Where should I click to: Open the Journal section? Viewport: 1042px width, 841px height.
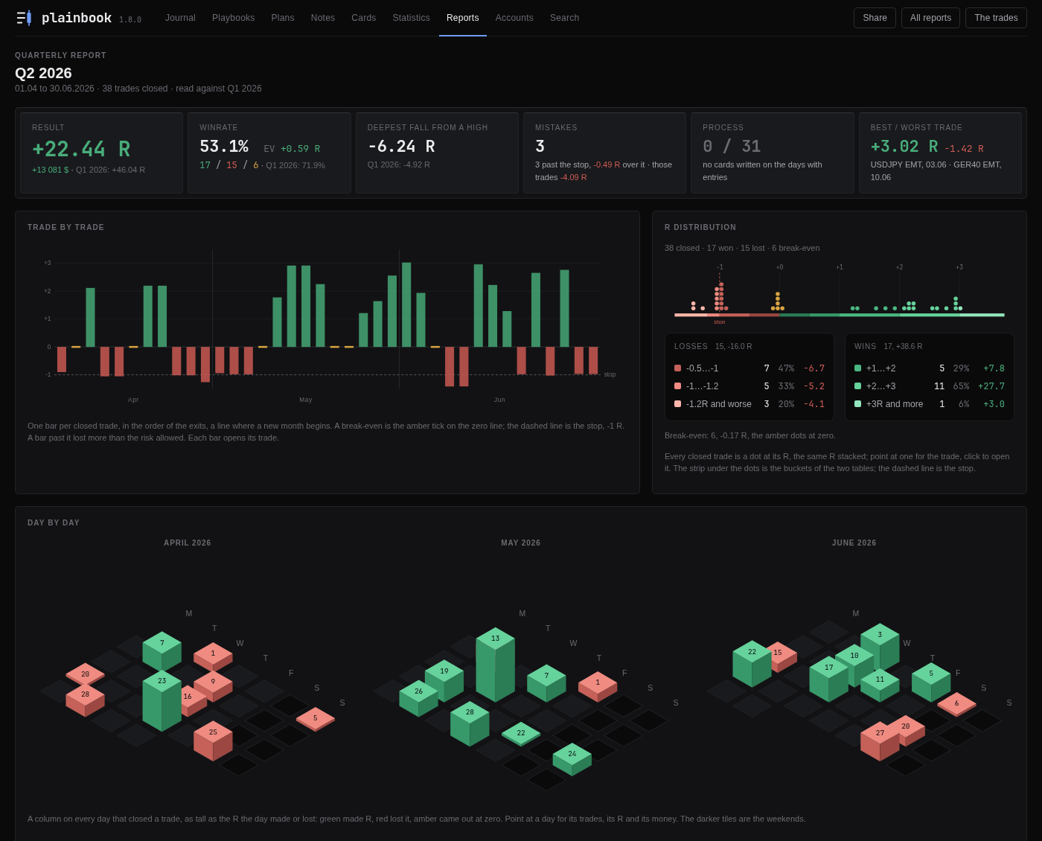180,18
